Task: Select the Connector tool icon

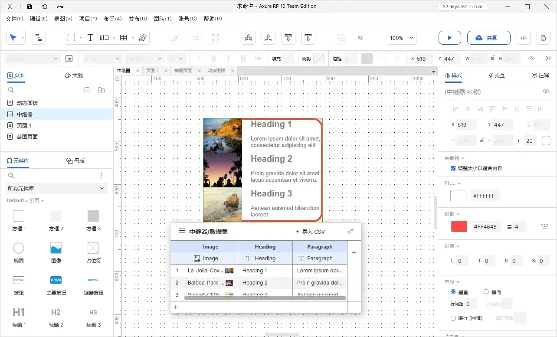Action: click(x=39, y=38)
